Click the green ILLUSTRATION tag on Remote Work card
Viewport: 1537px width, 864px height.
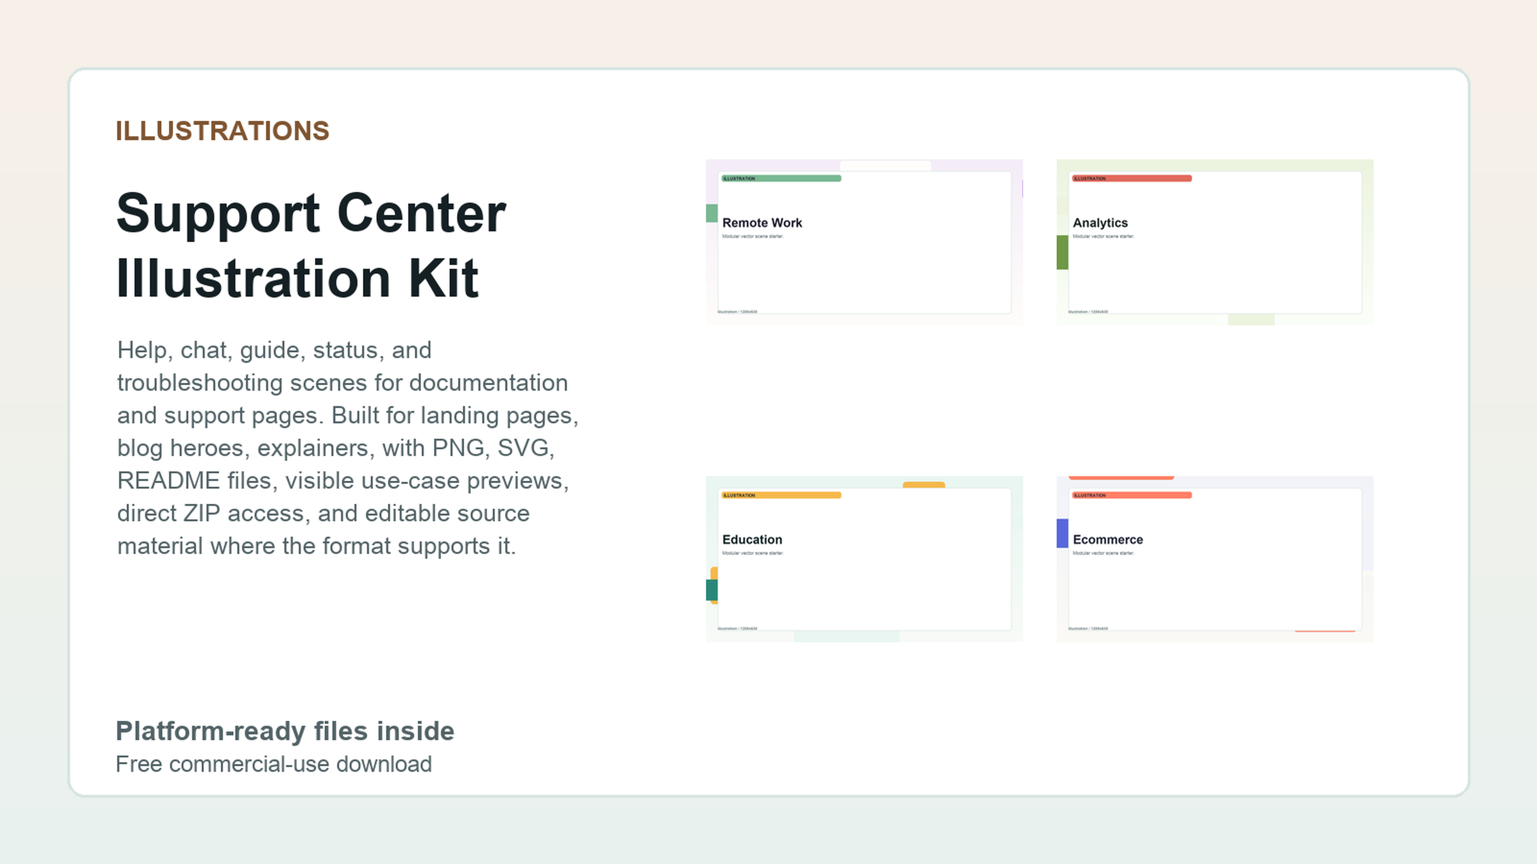[x=781, y=178]
